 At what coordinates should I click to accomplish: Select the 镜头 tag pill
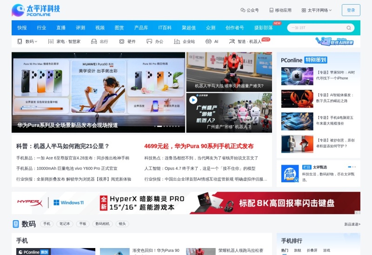click(x=122, y=224)
